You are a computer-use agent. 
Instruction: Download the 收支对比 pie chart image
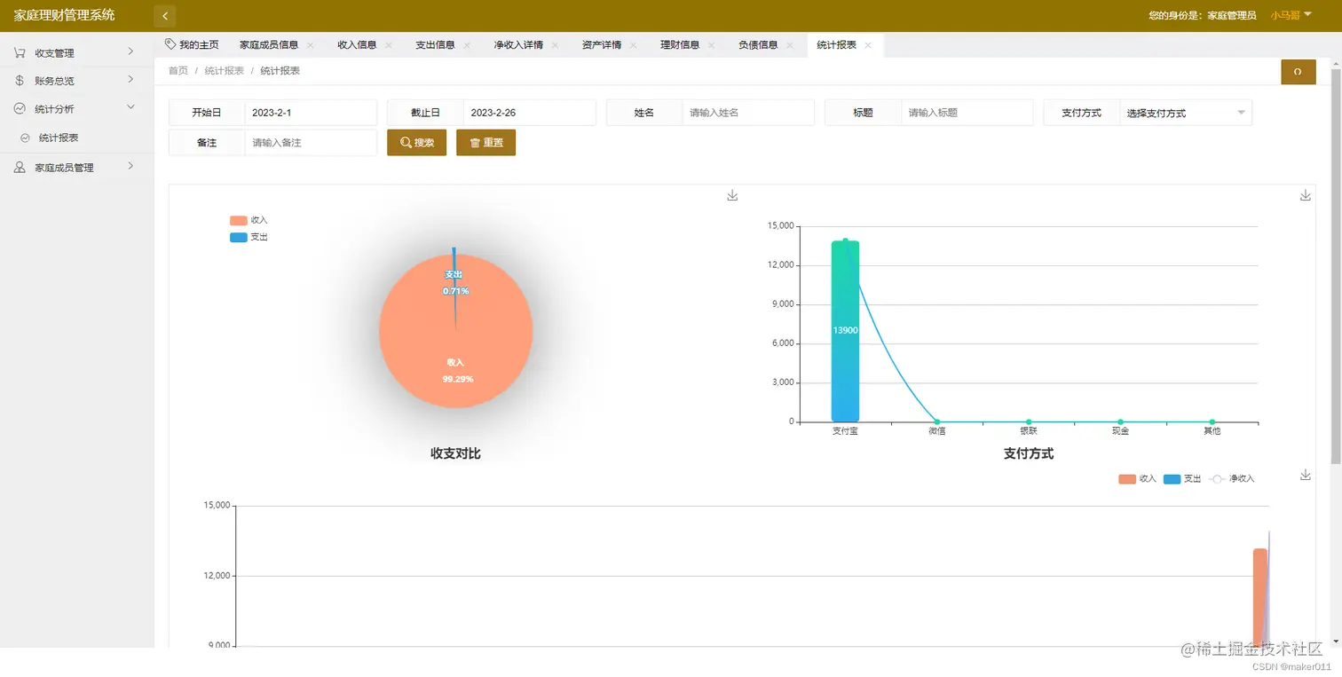point(731,194)
